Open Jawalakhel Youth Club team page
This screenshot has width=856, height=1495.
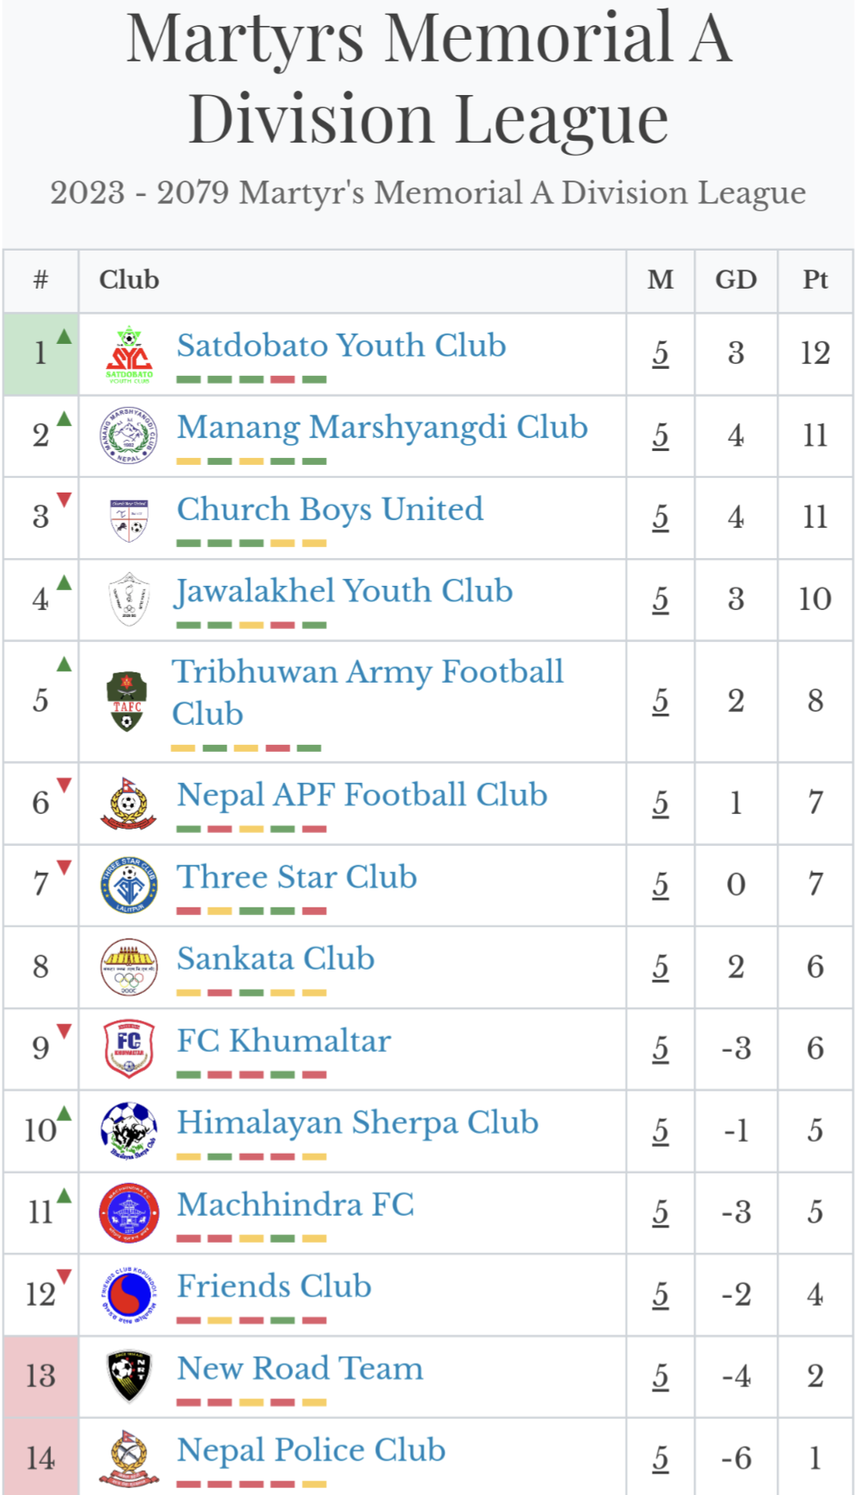(x=344, y=591)
